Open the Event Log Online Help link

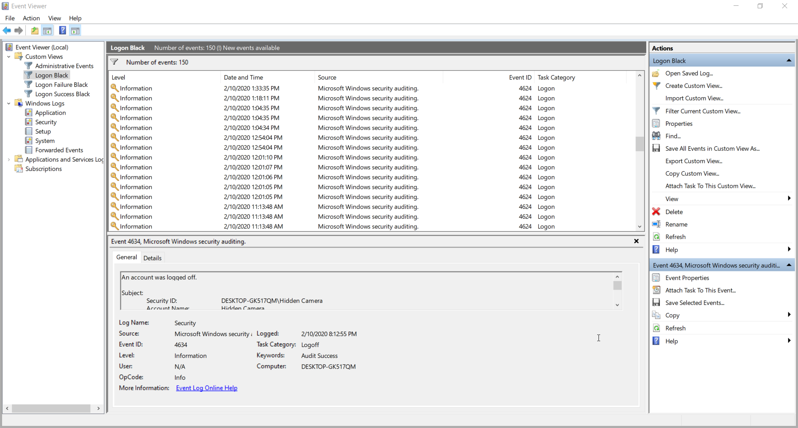207,388
